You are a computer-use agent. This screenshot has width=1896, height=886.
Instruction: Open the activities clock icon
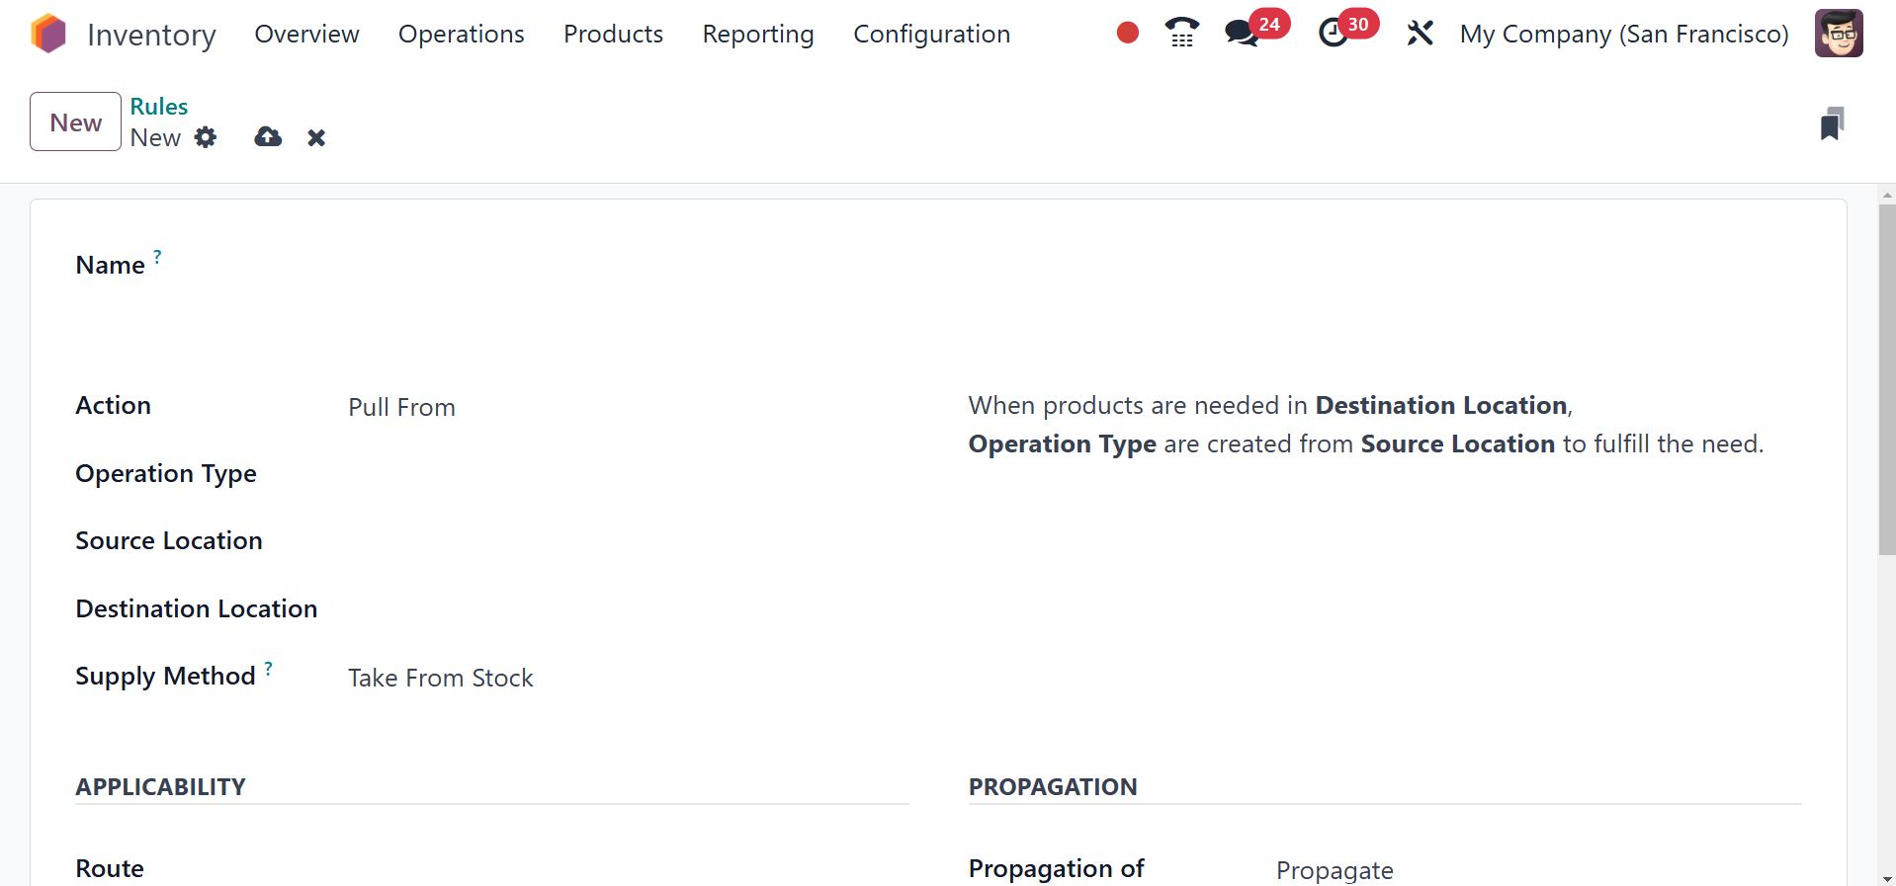pyautogui.click(x=1334, y=34)
